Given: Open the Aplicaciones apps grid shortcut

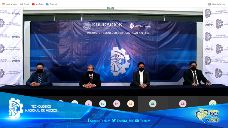Looking at the screenshot, I should [x=10, y=4].
